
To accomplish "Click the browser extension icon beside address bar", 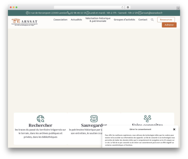I will (128, 7).
